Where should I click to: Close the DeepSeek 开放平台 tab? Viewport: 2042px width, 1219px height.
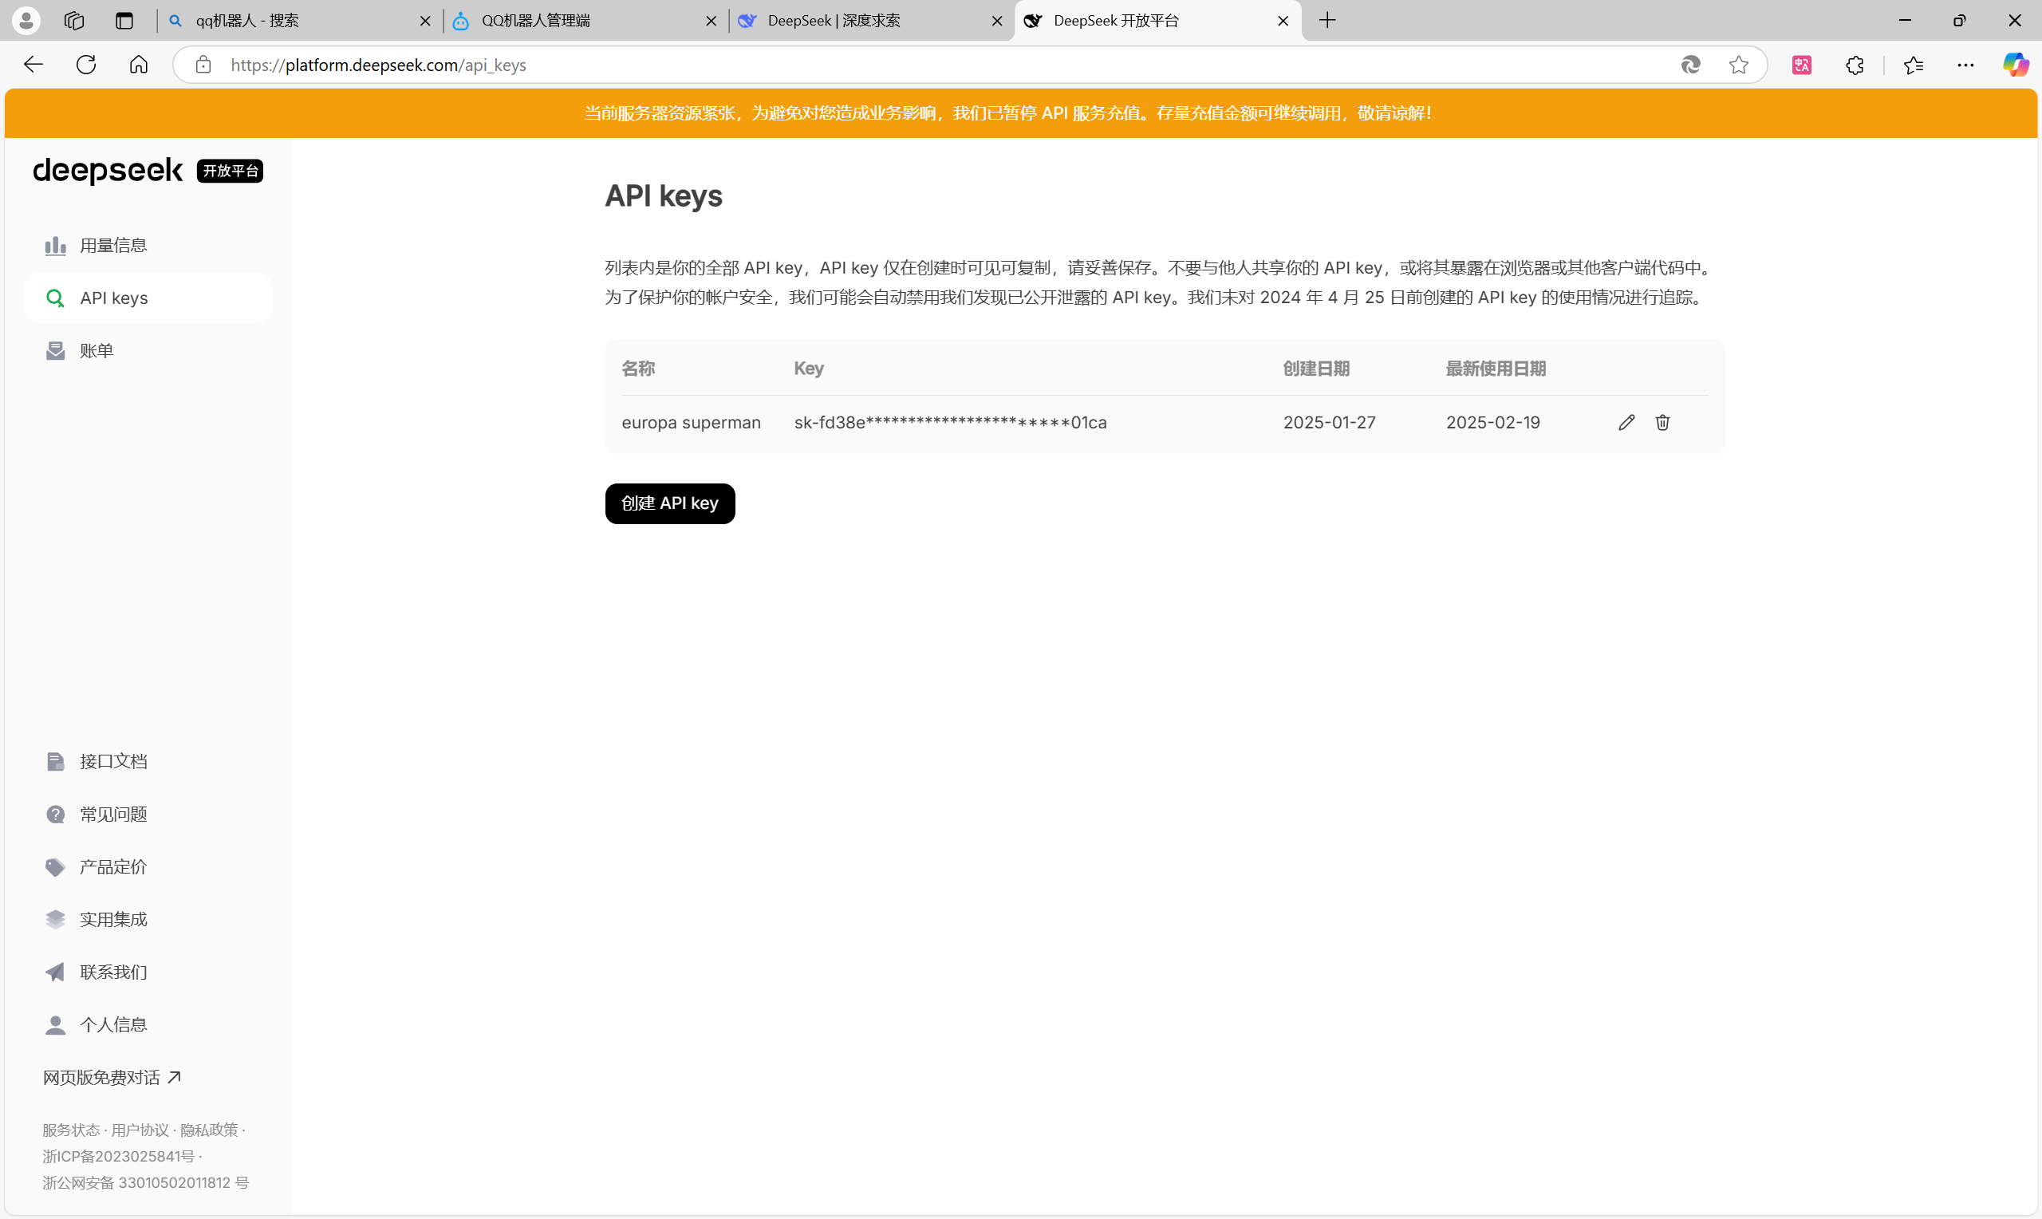click(x=1283, y=21)
